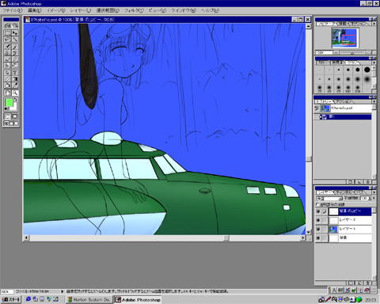Open the ビュー menu
The image size is (380, 304).
point(157,10)
